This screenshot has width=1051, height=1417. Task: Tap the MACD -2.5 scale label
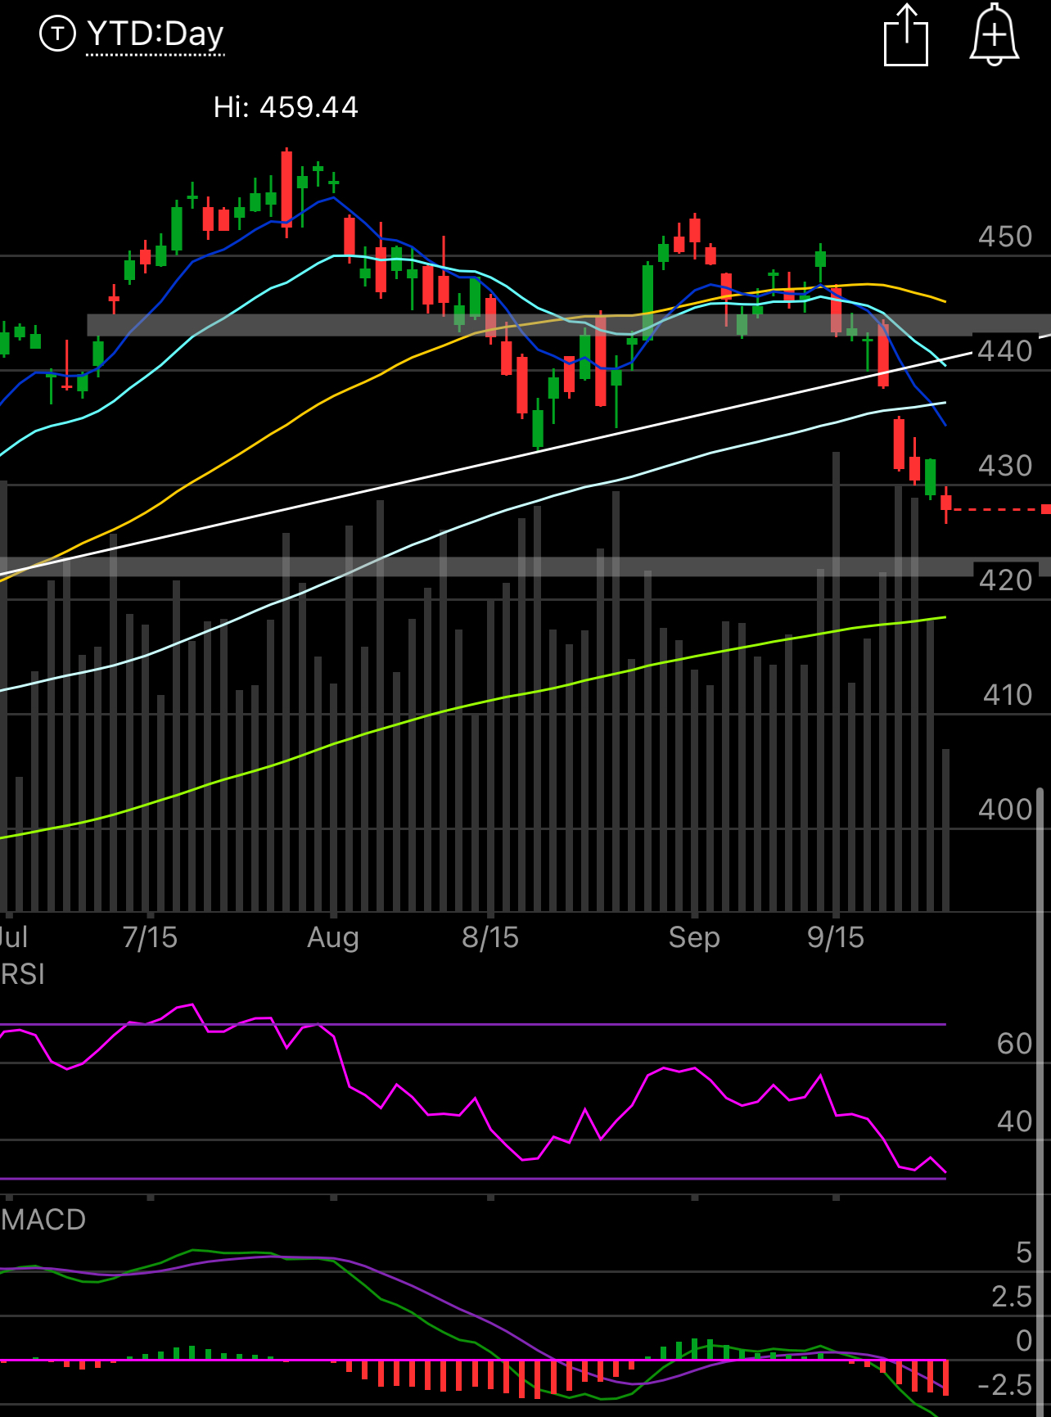click(x=1005, y=1385)
